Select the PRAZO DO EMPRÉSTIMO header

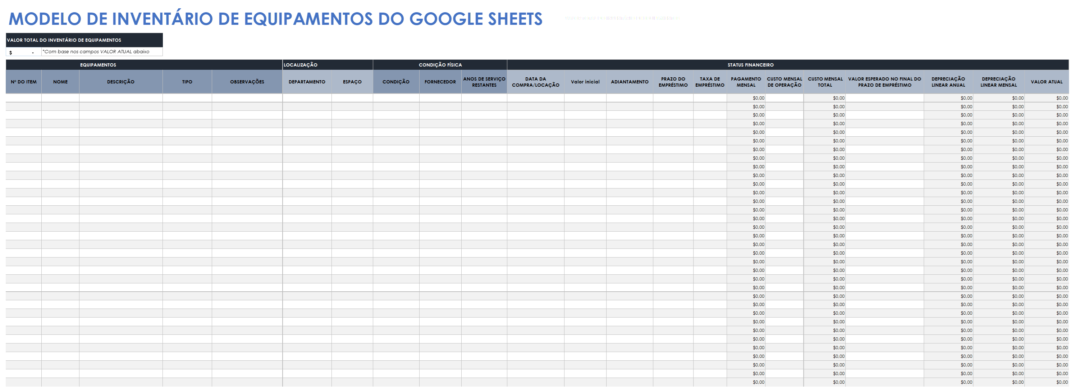pyautogui.click(x=673, y=82)
